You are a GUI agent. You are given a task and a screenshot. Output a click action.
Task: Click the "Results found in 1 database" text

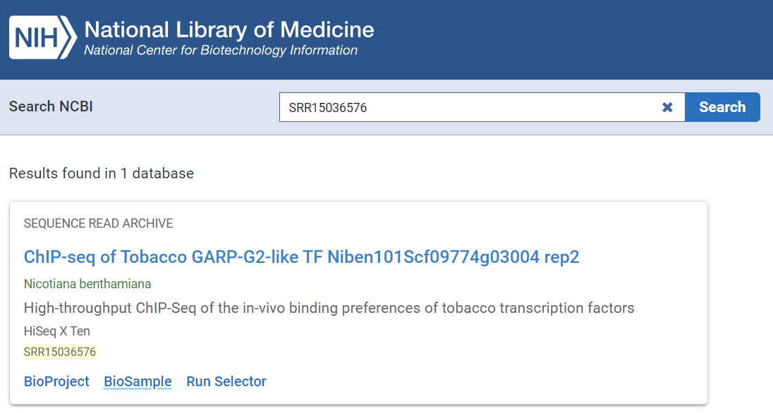tap(101, 173)
